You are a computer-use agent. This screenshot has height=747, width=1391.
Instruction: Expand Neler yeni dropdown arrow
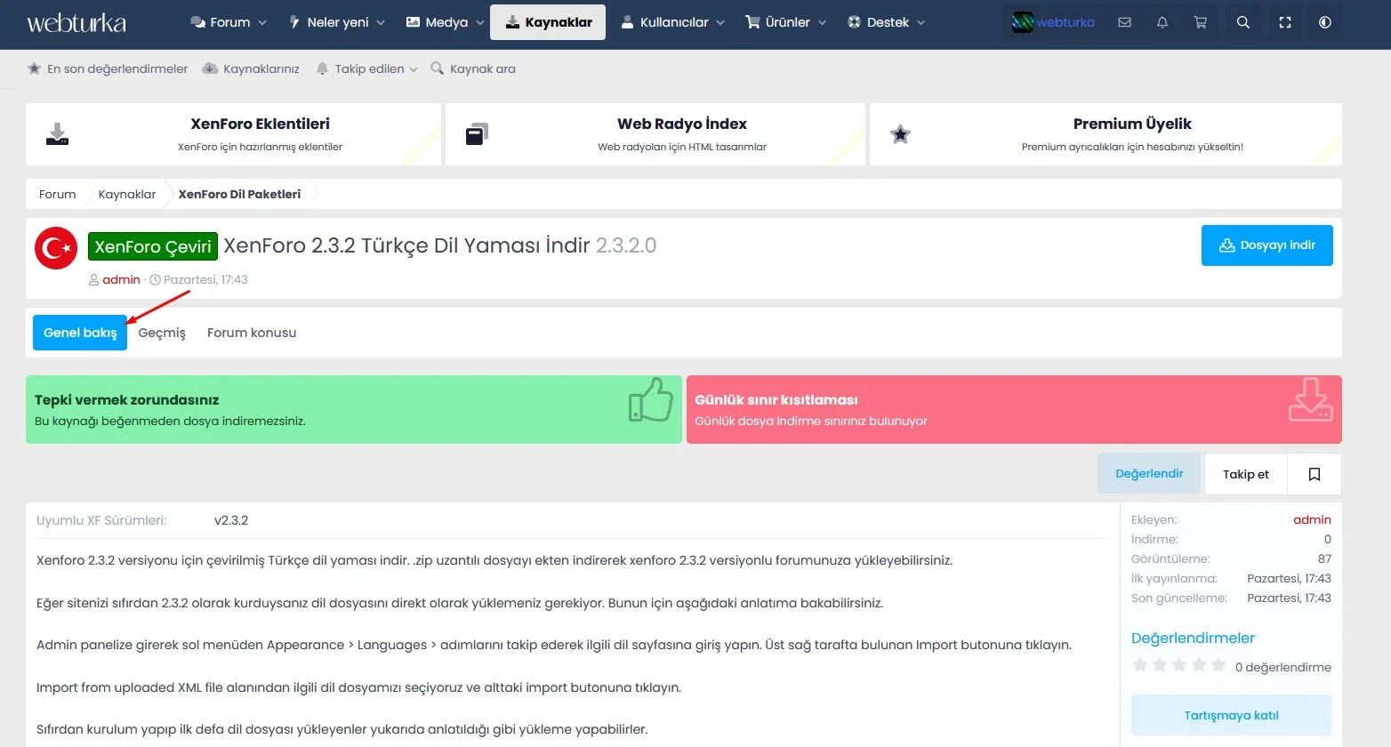click(381, 22)
